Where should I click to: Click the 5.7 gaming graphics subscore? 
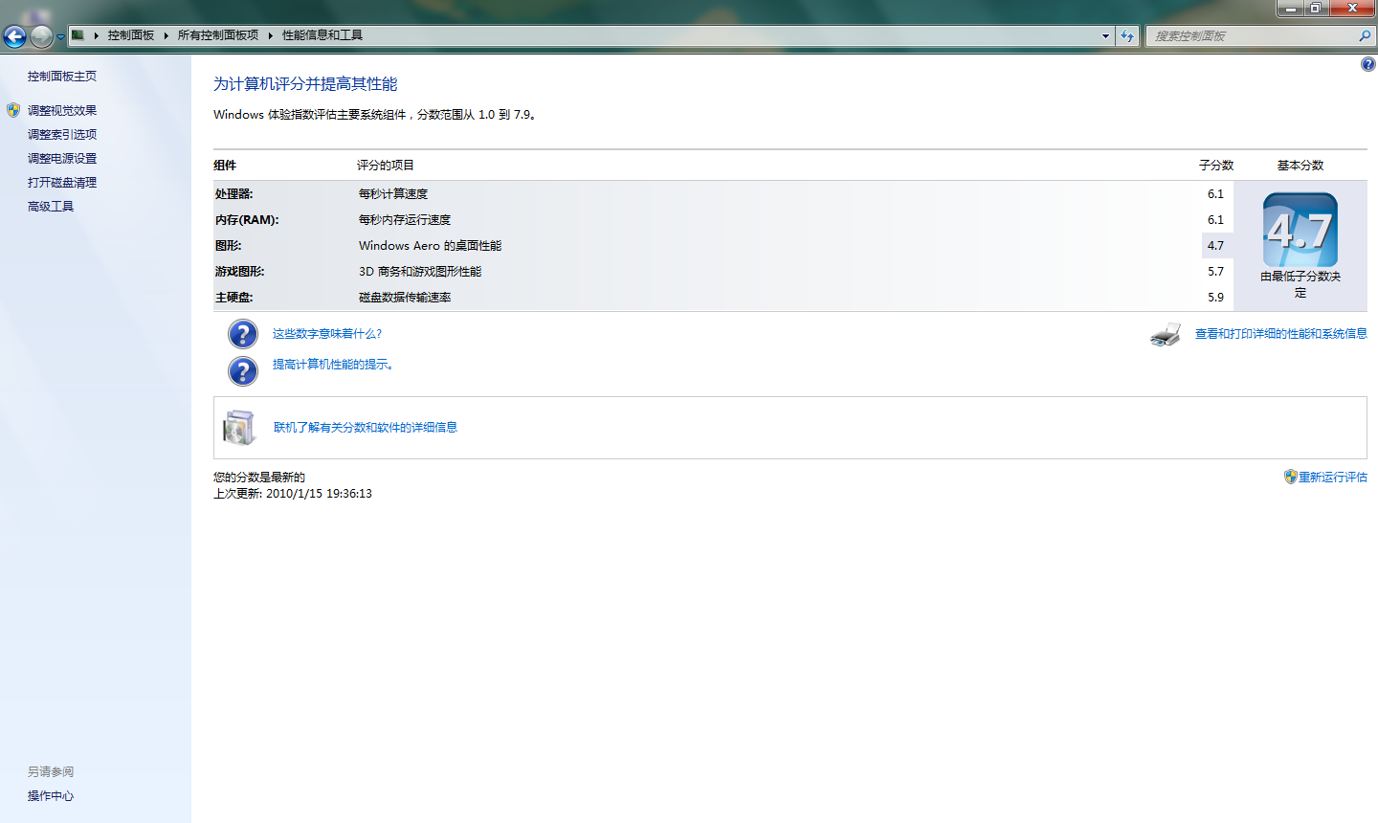[x=1215, y=272]
